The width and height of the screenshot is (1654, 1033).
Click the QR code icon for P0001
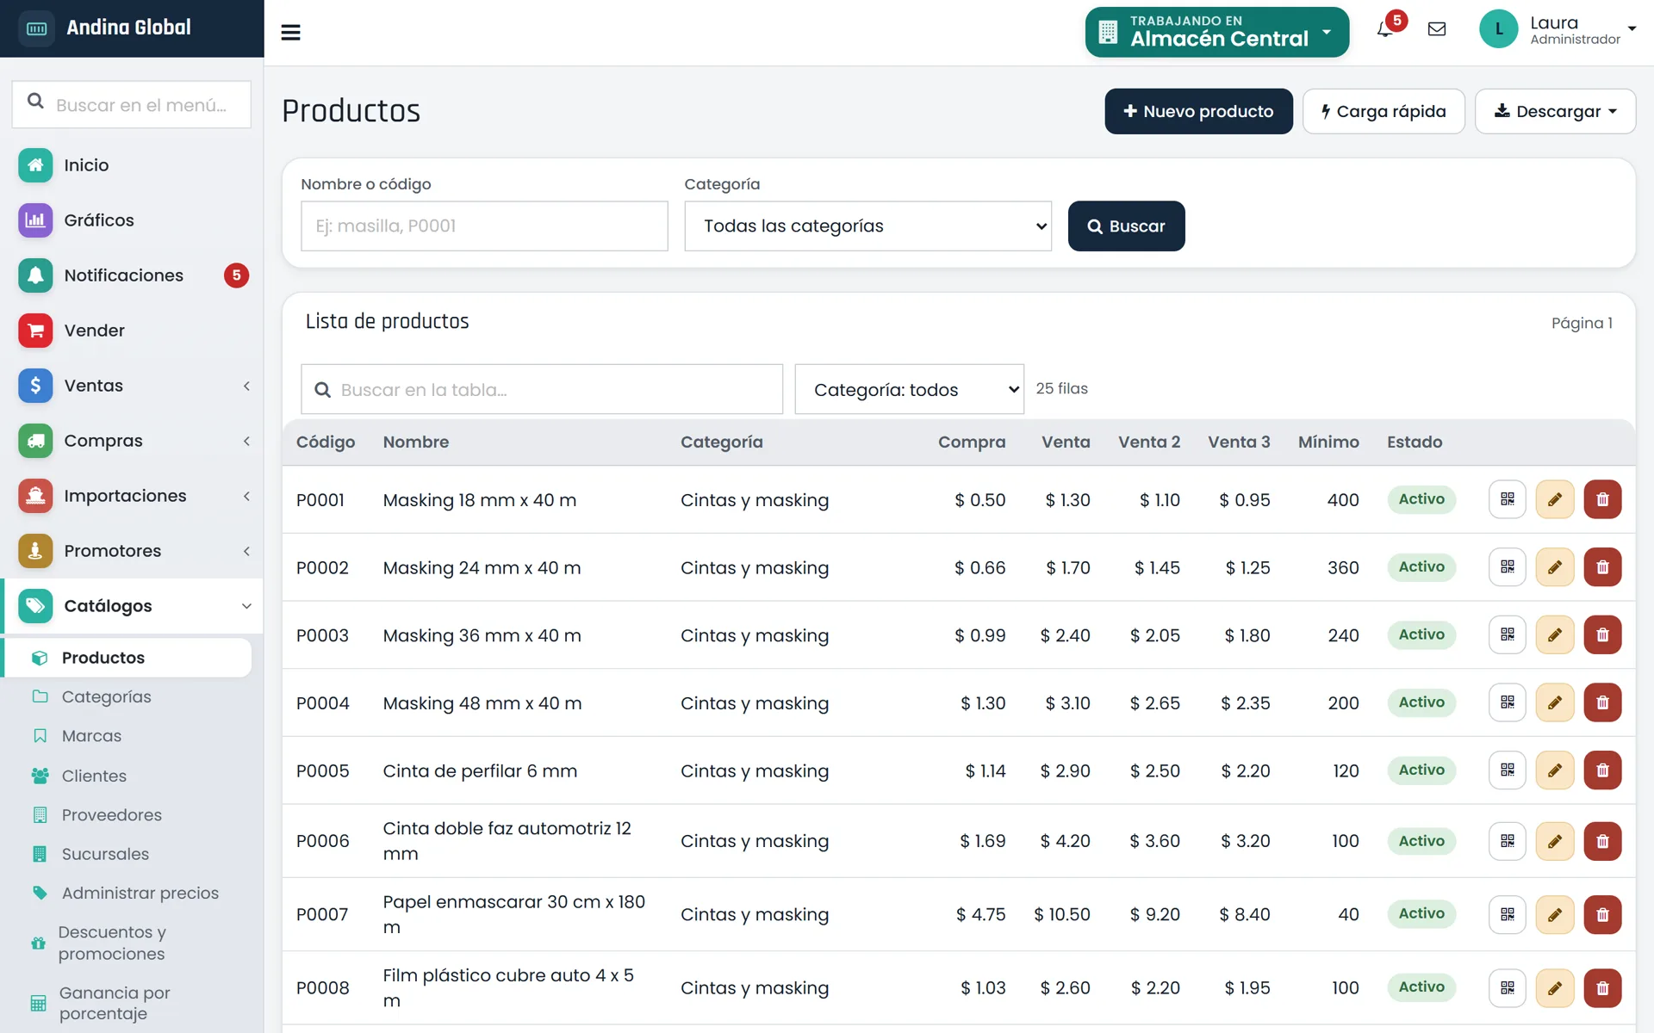[x=1508, y=499]
